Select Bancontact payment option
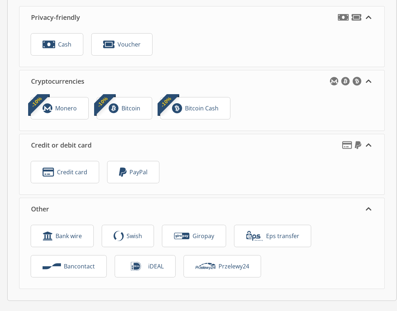The width and height of the screenshot is (397, 311). pyautogui.click(x=69, y=266)
